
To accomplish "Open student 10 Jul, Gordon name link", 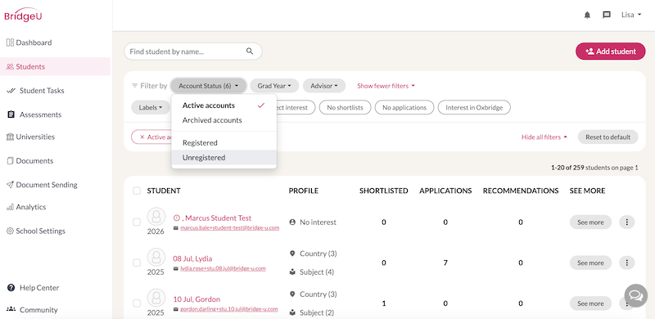I will point(196,299).
